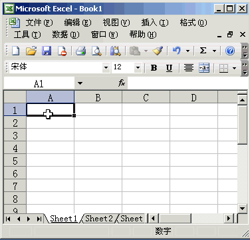
Task: Click Merge and Center icon
Action: (204, 68)
